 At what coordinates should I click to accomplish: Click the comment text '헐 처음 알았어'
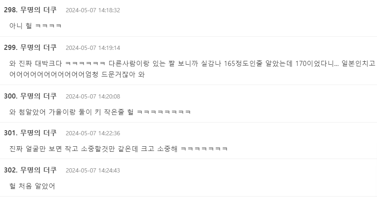(32, 186)
